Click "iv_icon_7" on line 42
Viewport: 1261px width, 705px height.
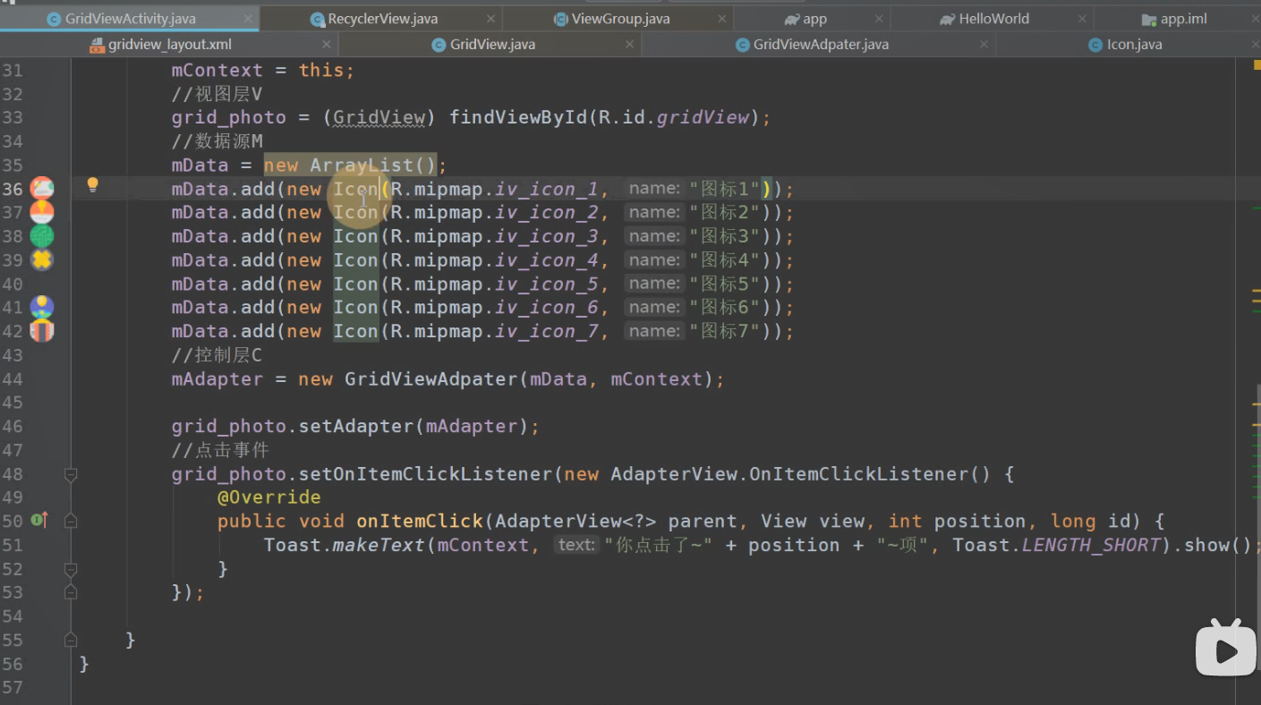click(546, 331)
